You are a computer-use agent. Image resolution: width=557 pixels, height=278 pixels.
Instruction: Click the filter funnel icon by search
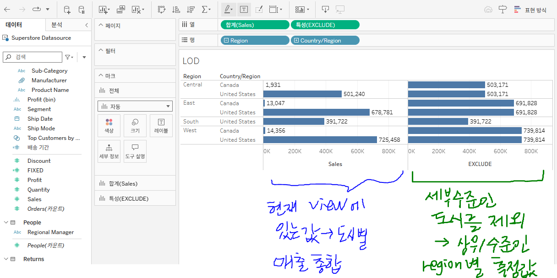tap(67, 57)
